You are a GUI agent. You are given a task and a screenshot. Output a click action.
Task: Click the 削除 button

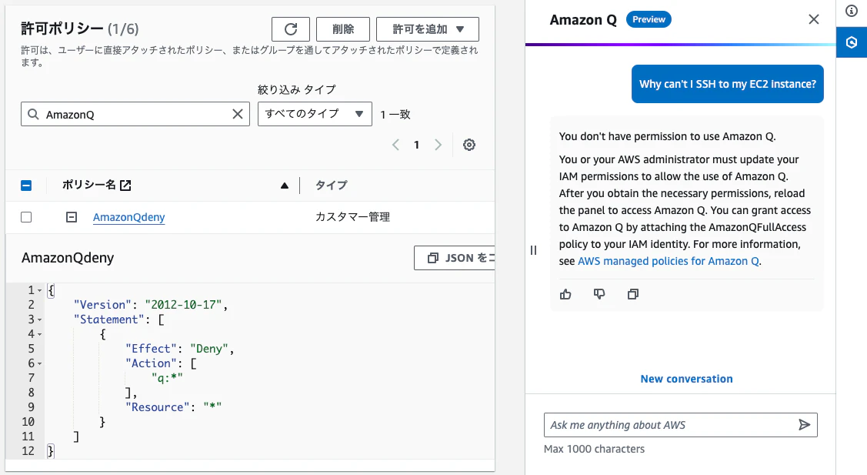click(343, 29)
